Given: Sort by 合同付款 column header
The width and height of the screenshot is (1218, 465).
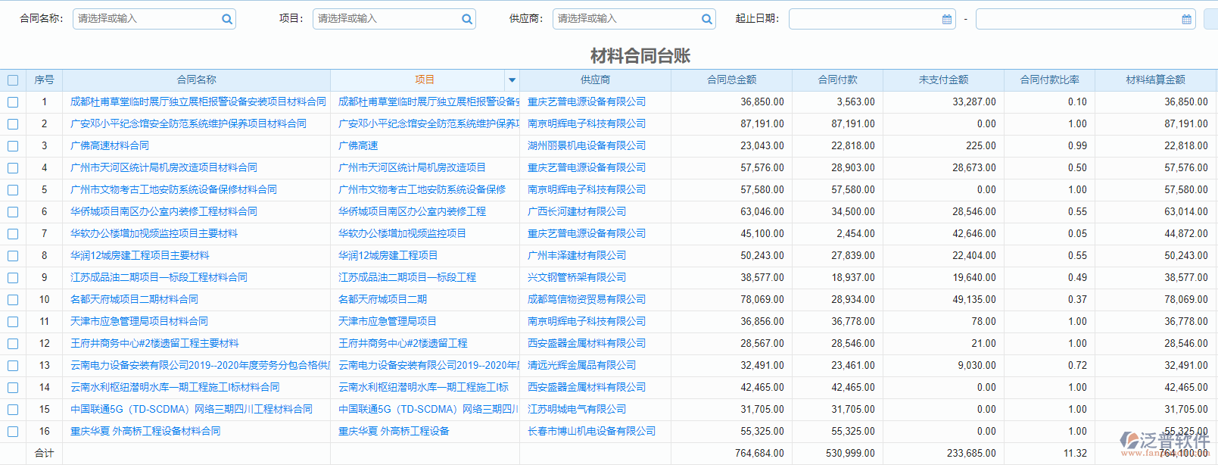Looking at the screenshot, I should point(837,80).
